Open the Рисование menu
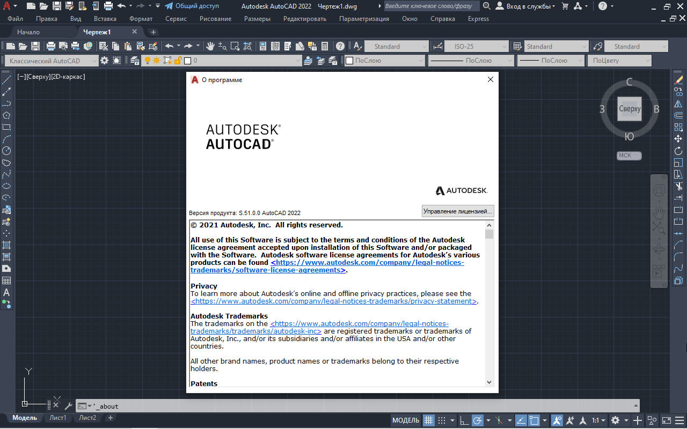Image resolution: width=687 pixels, height=429 pixels. point(215,19)
